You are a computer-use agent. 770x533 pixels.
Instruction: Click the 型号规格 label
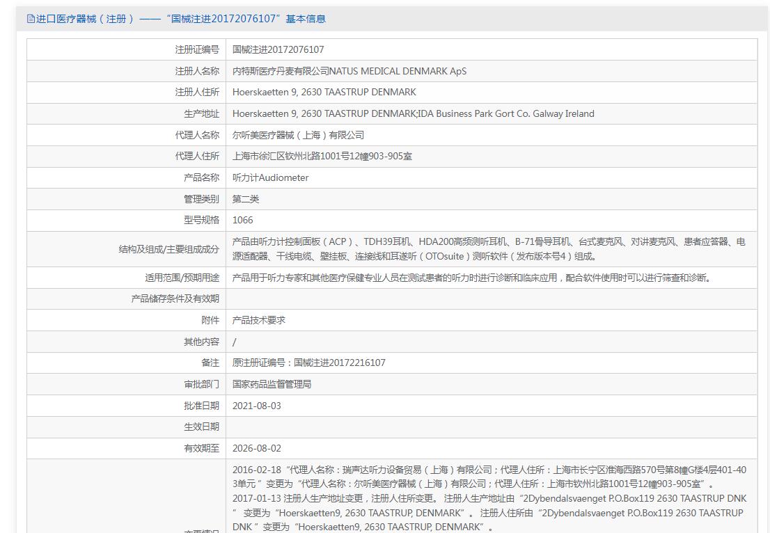coord(201,221)
